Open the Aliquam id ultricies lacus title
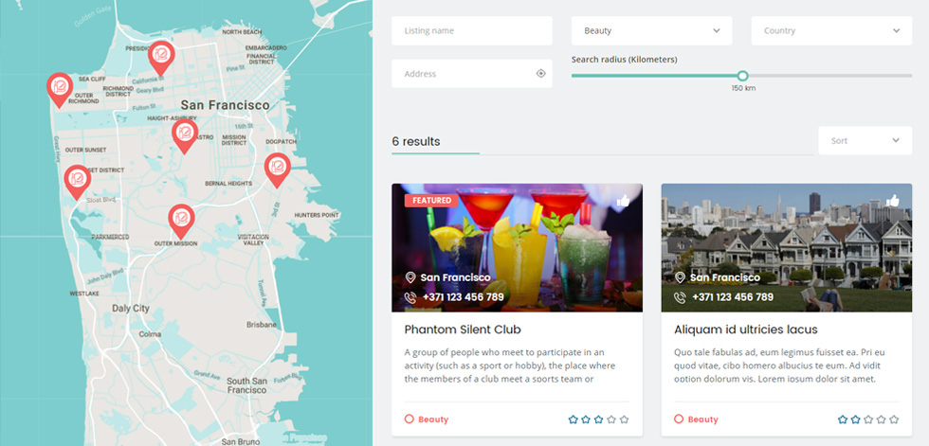929x446 pixels. 746,330
